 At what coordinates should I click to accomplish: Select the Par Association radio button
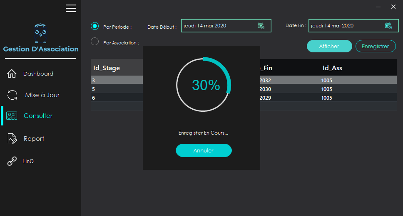click(x=95, y=42)
